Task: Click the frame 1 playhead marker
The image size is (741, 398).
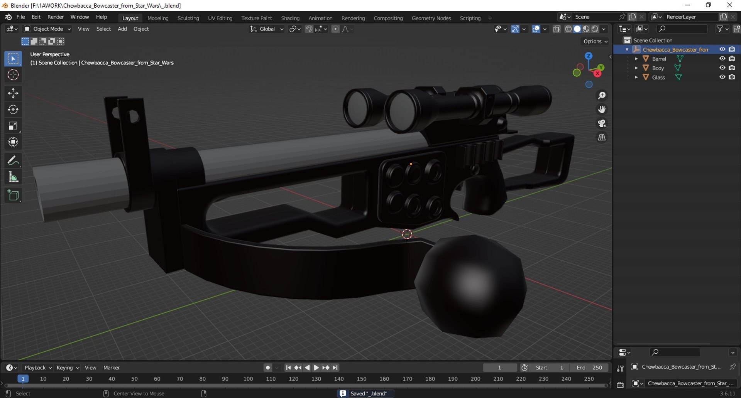Action: (23, 379)
